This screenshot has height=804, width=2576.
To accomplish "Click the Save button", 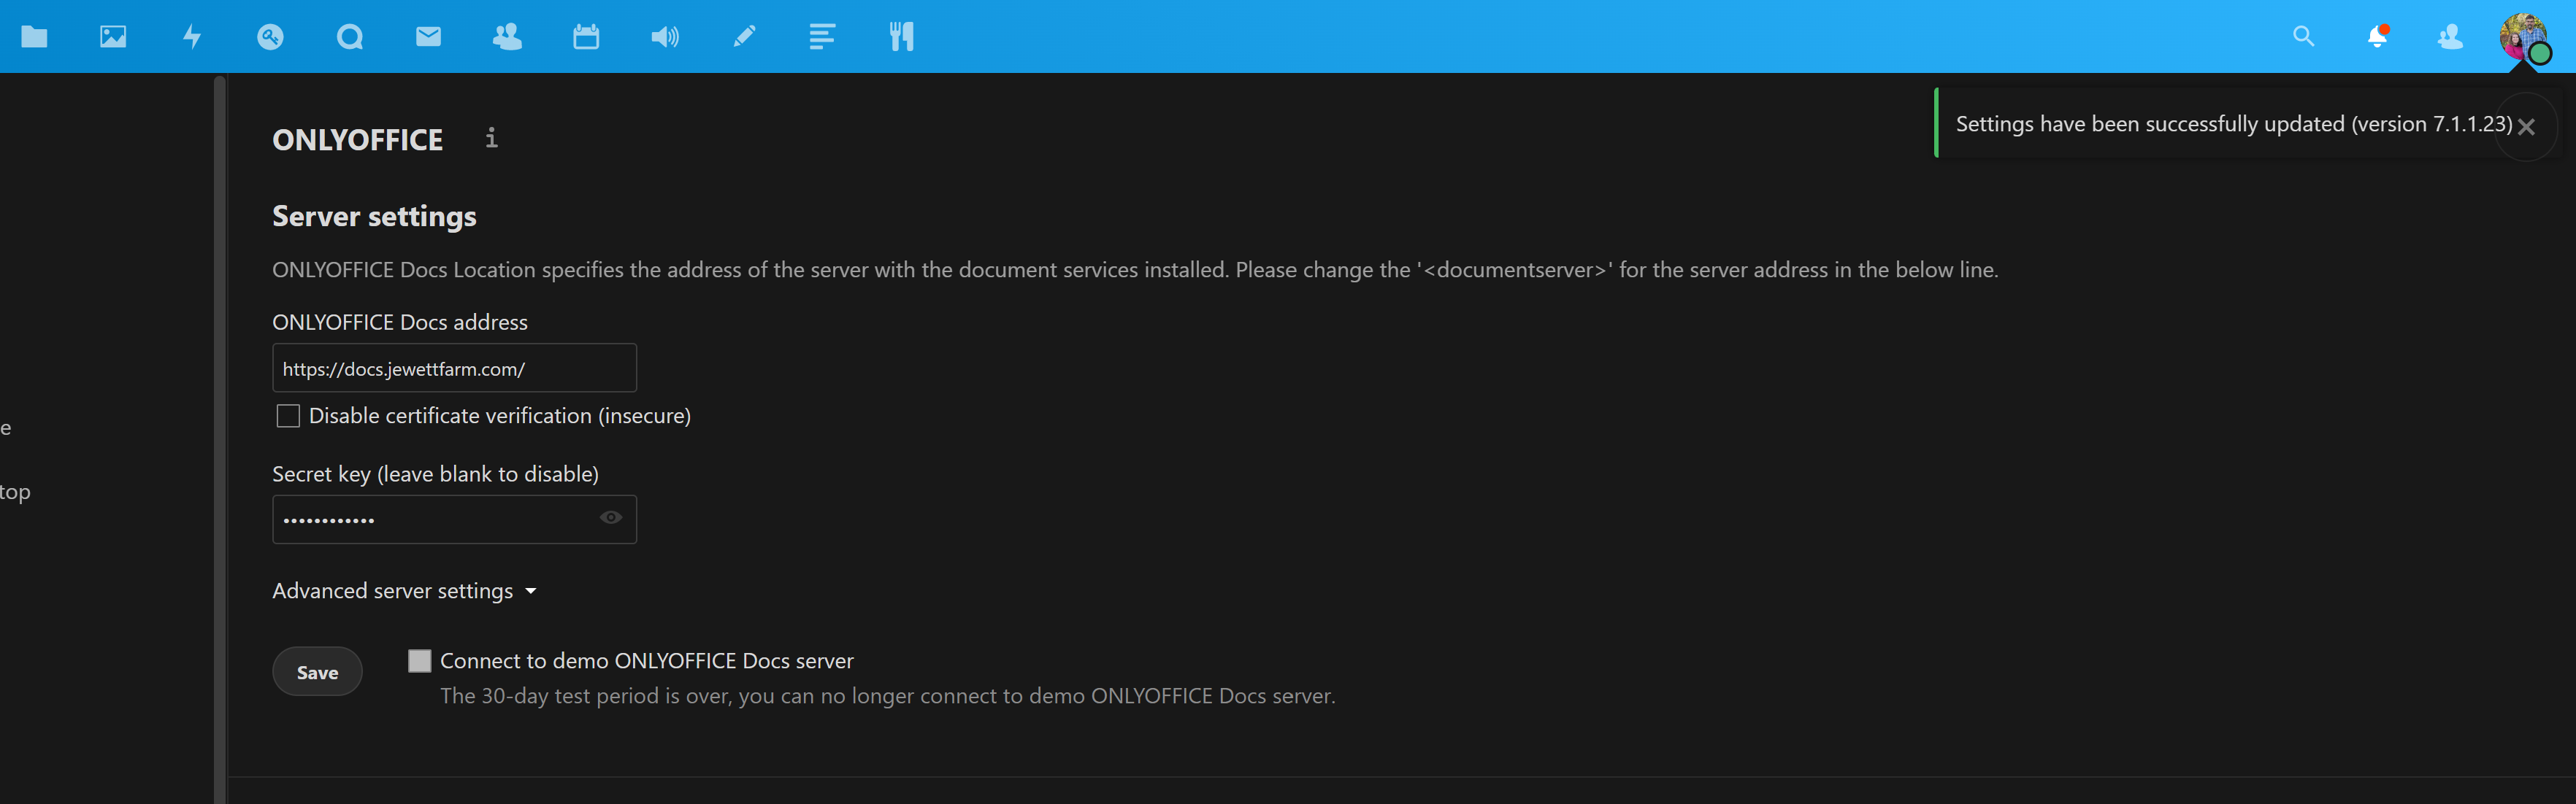I will coord(317,672).
